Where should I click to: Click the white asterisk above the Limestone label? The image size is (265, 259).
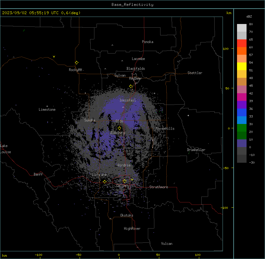pos(47,106)
